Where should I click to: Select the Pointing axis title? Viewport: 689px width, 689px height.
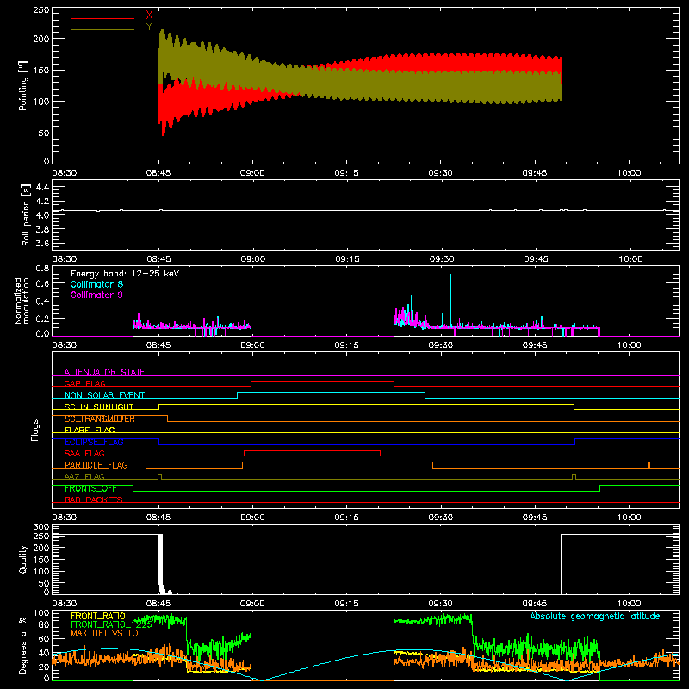coord(23,86)
